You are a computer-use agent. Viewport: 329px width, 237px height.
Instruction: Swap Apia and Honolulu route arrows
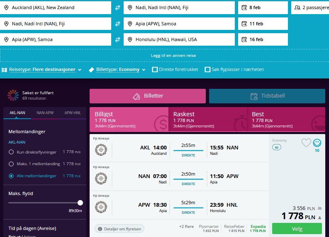click(117, 39)
